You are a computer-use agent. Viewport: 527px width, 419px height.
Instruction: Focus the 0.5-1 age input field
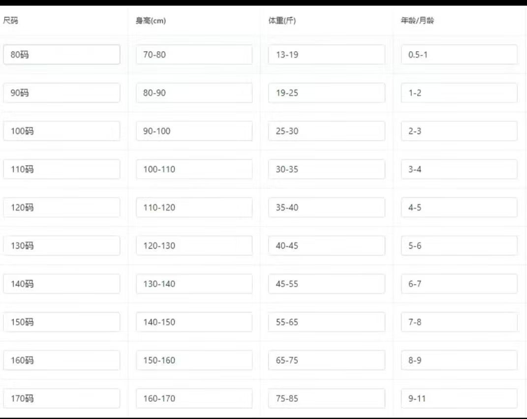(459, 55)
